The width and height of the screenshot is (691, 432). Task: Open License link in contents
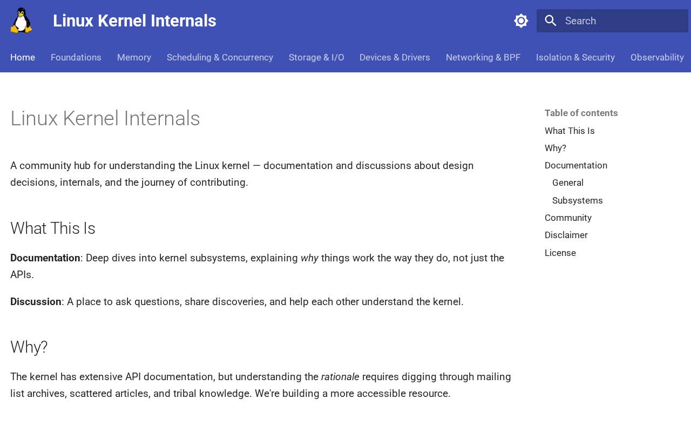pos(560,253)
